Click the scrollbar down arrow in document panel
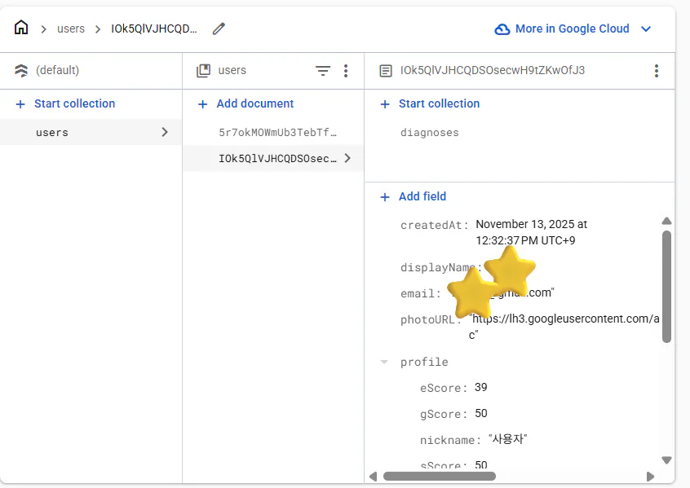The width and height of the screenshot is (690, 488). (x=666, y=459)
